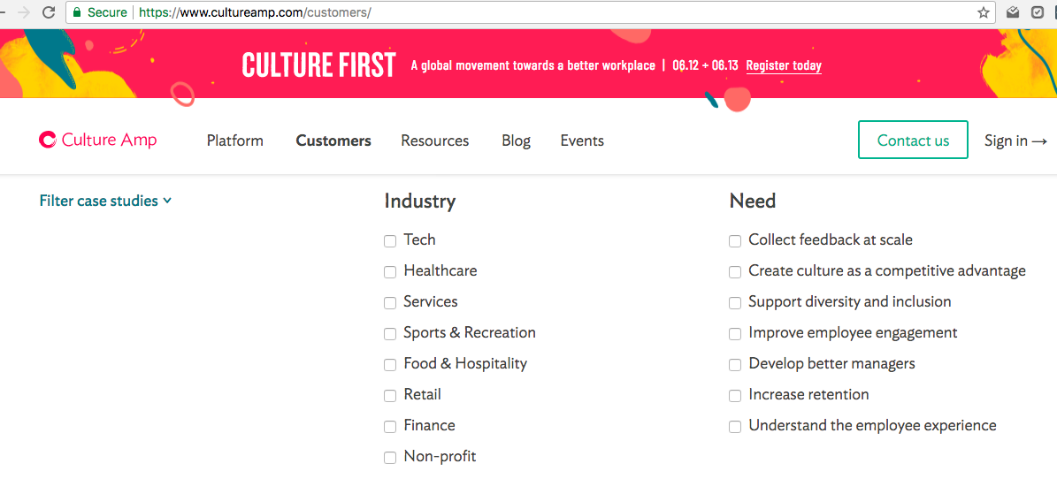Check the Non-profit industry filter
This screenshot has width=1057, height=494.
point(390,459)
